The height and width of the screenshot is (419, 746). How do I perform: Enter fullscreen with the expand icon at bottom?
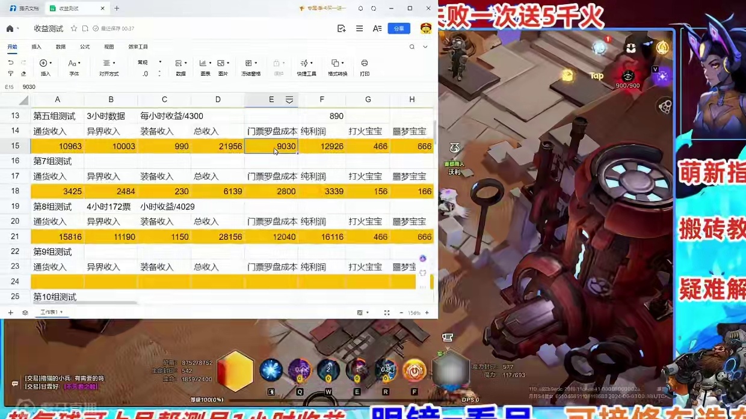point(387,312)
